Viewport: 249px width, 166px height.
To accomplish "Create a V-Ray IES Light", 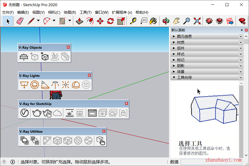I will click(55, 85).
